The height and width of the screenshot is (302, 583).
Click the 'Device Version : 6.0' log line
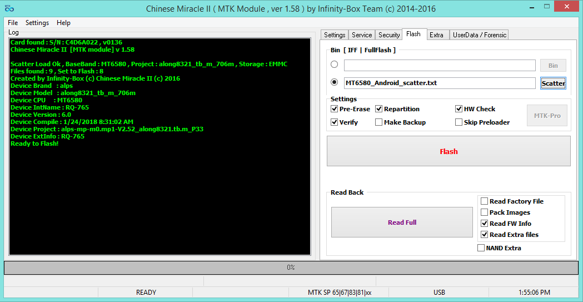point(41,115)
